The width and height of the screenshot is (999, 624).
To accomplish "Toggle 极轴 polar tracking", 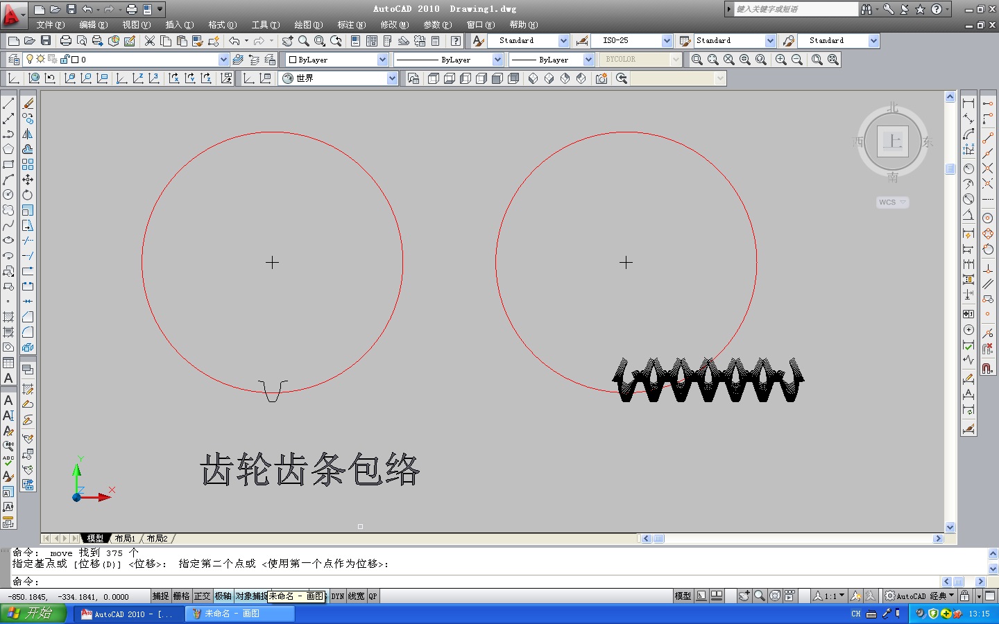I will (x=223, y=596).
